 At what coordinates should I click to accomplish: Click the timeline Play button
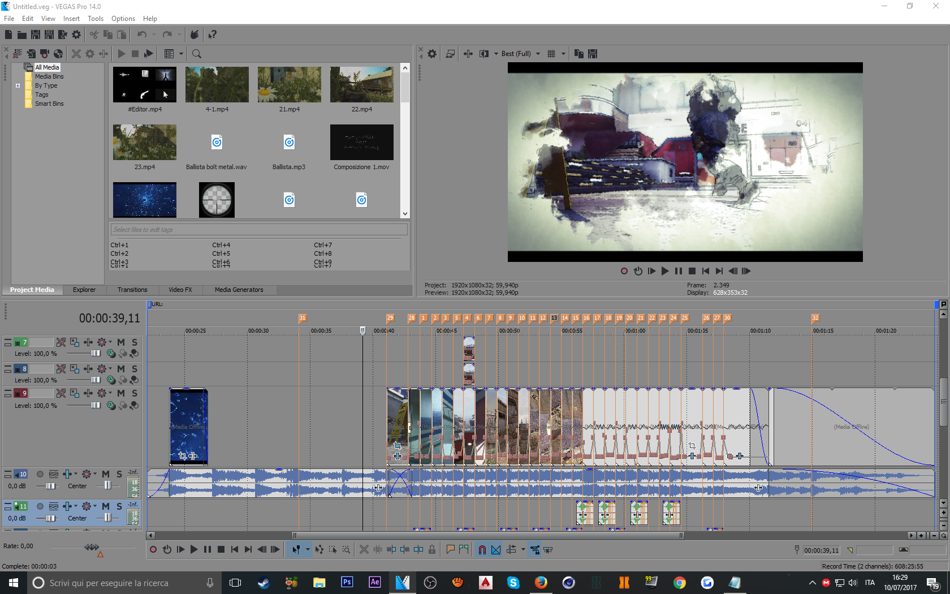click(194, 549)
